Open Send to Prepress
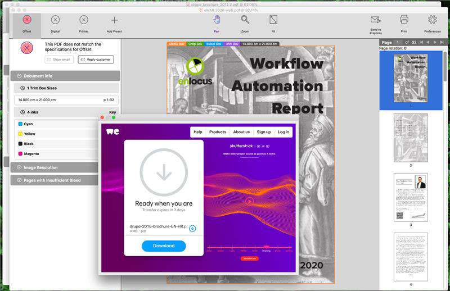This screenshot has width=450, height=291. click(376, 20)
